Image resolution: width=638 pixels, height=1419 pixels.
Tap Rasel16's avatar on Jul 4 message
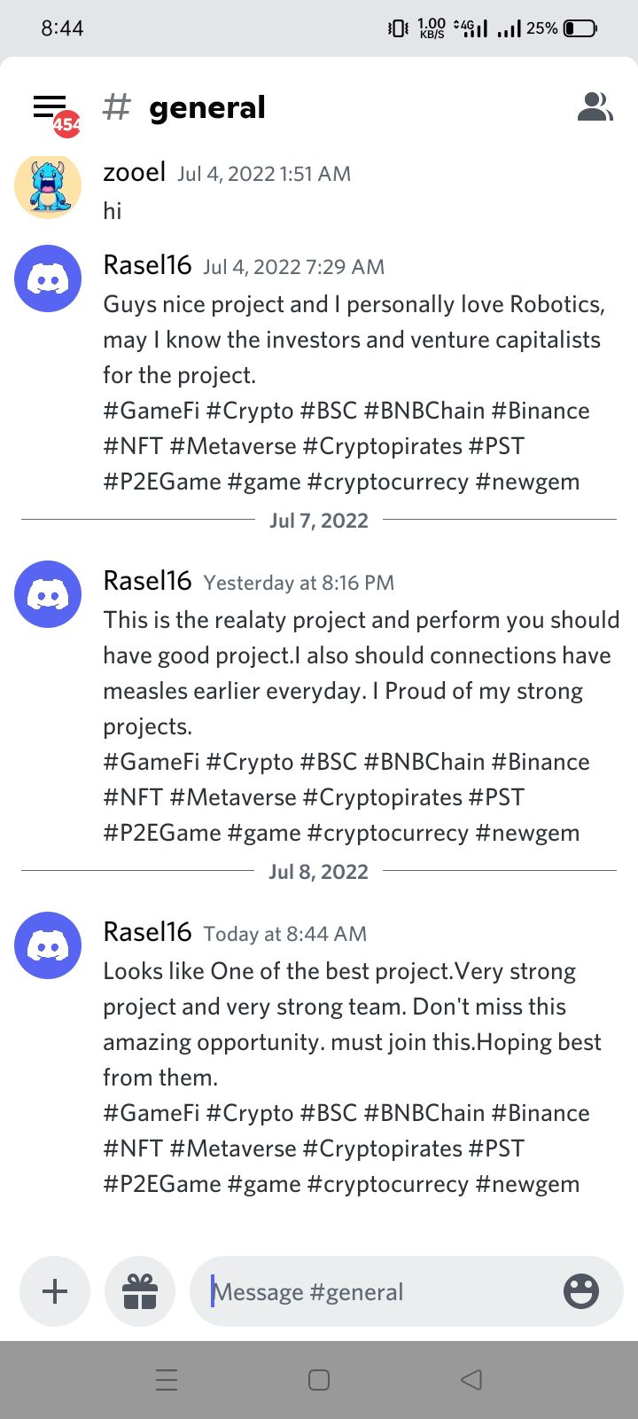[48, 278]
